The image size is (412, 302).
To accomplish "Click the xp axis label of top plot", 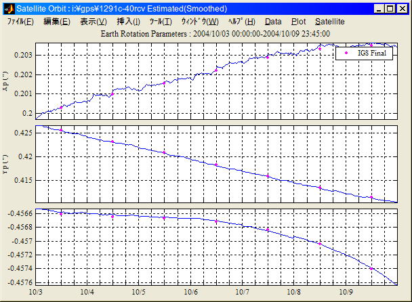I will pyautogui.click(x=5, y=81).
